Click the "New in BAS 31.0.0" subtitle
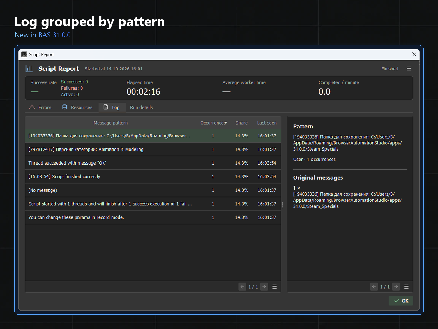 (43, 35)
